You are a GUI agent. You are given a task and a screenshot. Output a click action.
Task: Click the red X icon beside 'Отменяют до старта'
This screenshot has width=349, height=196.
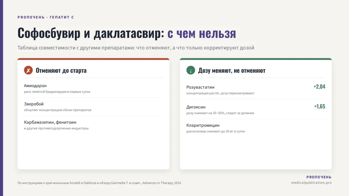[x=28, y=70]
